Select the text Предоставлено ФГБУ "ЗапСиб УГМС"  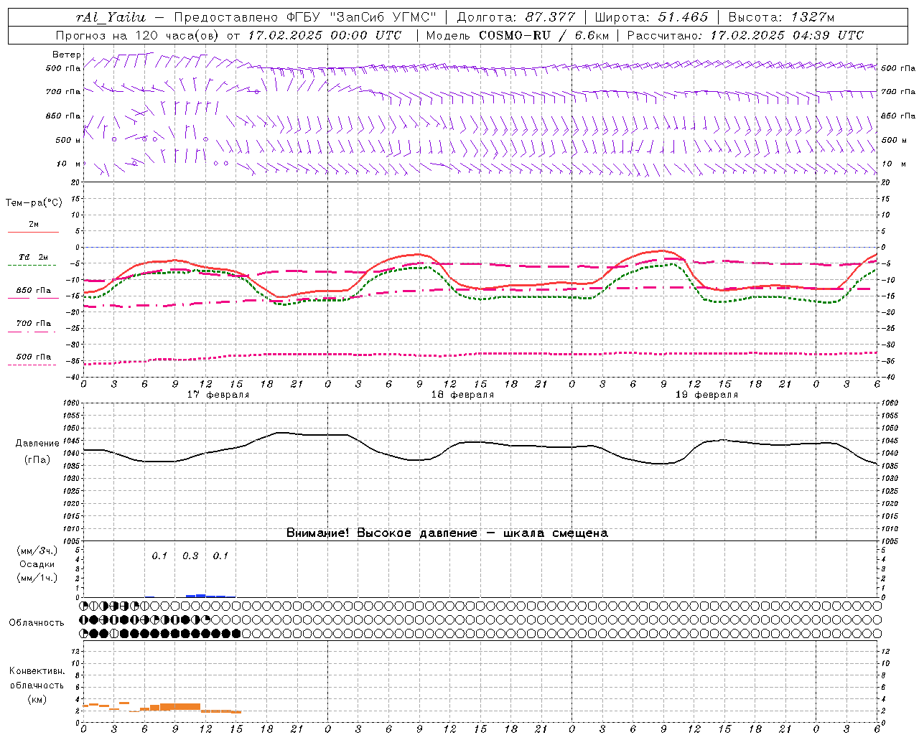pos(305,17)
